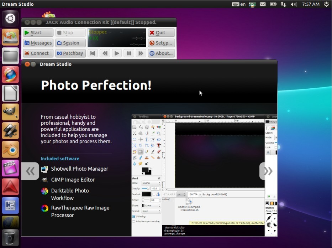Open the JACK Messages window
The height and width of the screenshot is (248, 332).
click(38, 43)
